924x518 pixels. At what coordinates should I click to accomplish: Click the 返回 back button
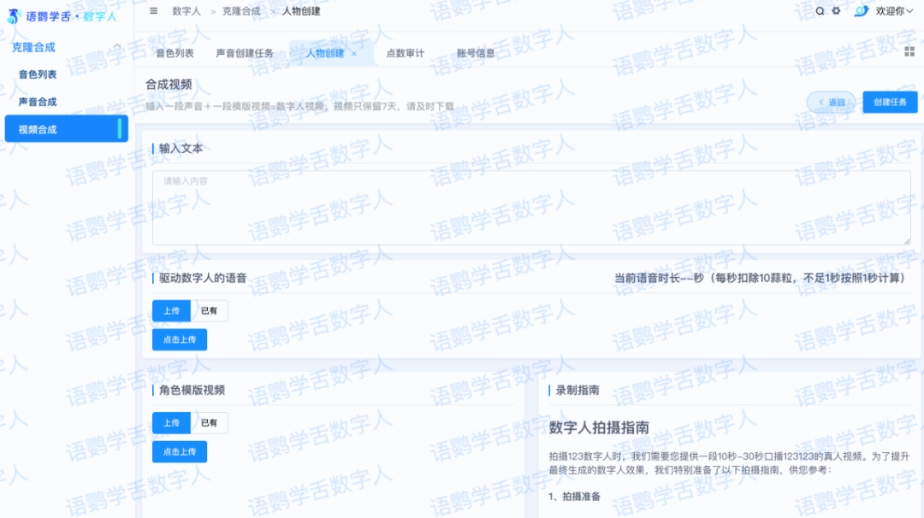coord(831,103)
